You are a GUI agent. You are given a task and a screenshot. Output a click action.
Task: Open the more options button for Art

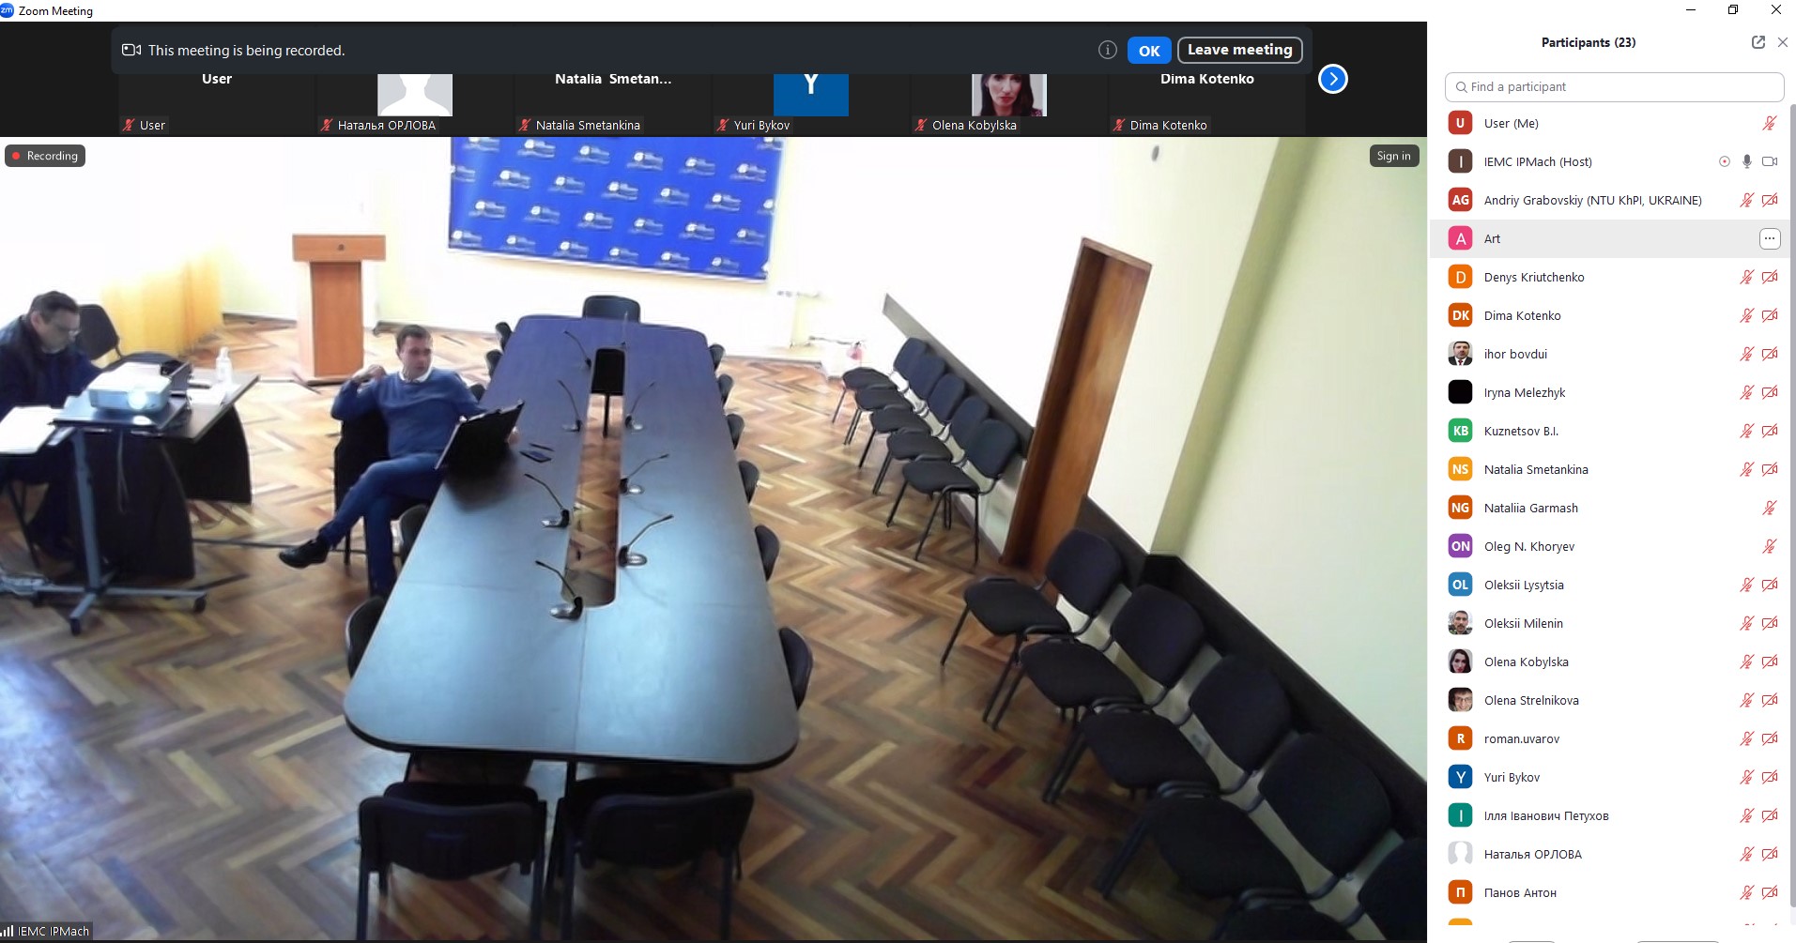1769,238
